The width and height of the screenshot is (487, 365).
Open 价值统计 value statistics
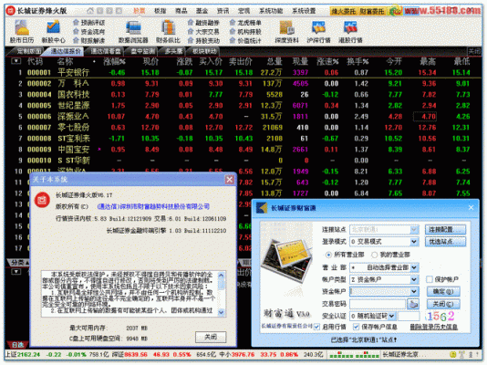click(245, 40)
